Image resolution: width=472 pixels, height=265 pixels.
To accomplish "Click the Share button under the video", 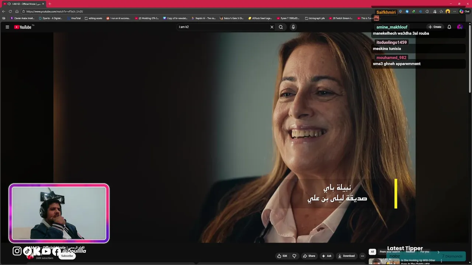I will [309, 256].
